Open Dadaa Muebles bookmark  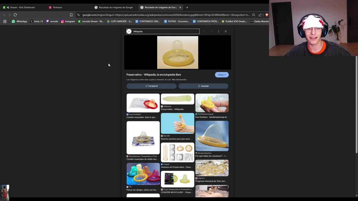(x=260, y=21)
